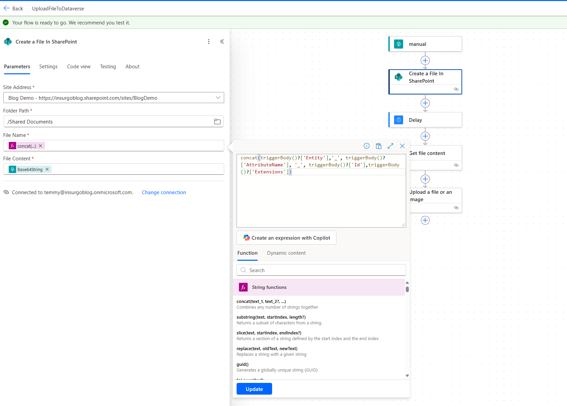
Task: Click scrollbar up arrow in function list
Action: 407,283
